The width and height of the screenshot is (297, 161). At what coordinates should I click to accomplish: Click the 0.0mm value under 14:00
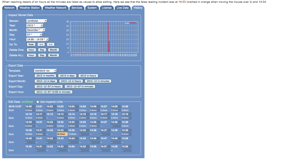click(29, 110)
